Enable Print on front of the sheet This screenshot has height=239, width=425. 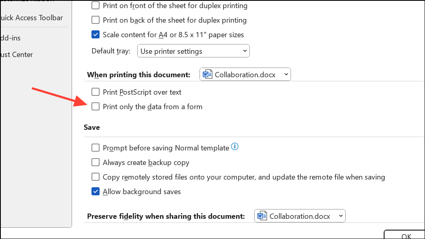pyautogui.click(x=96, y=5)
